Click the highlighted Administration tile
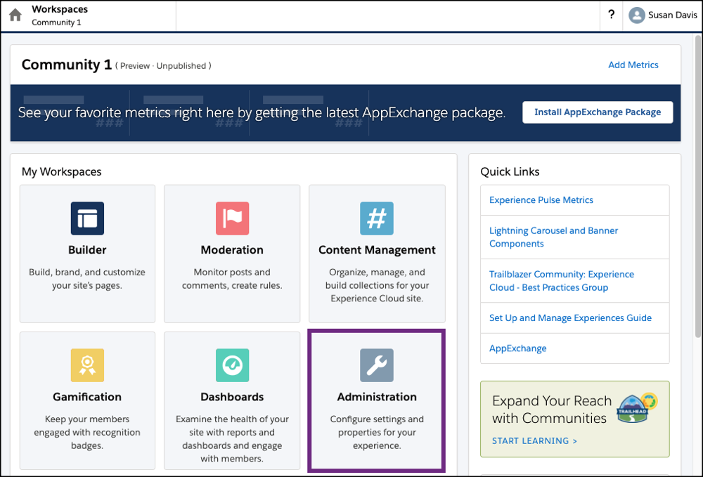Screen dimensions: 703x477 point(377,400)
